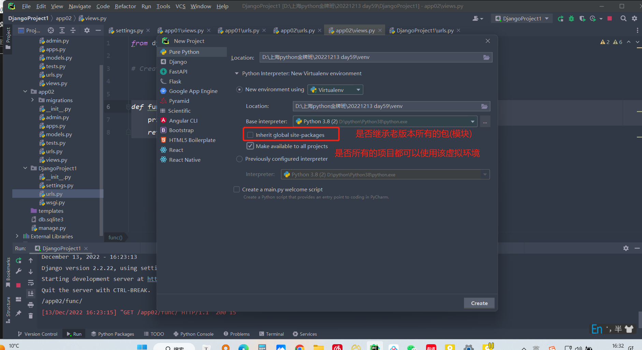The height and width of the screenshot is (350, 642).
Task: Rerun DjangoProject1 in Run tool window
Action: 19,260
